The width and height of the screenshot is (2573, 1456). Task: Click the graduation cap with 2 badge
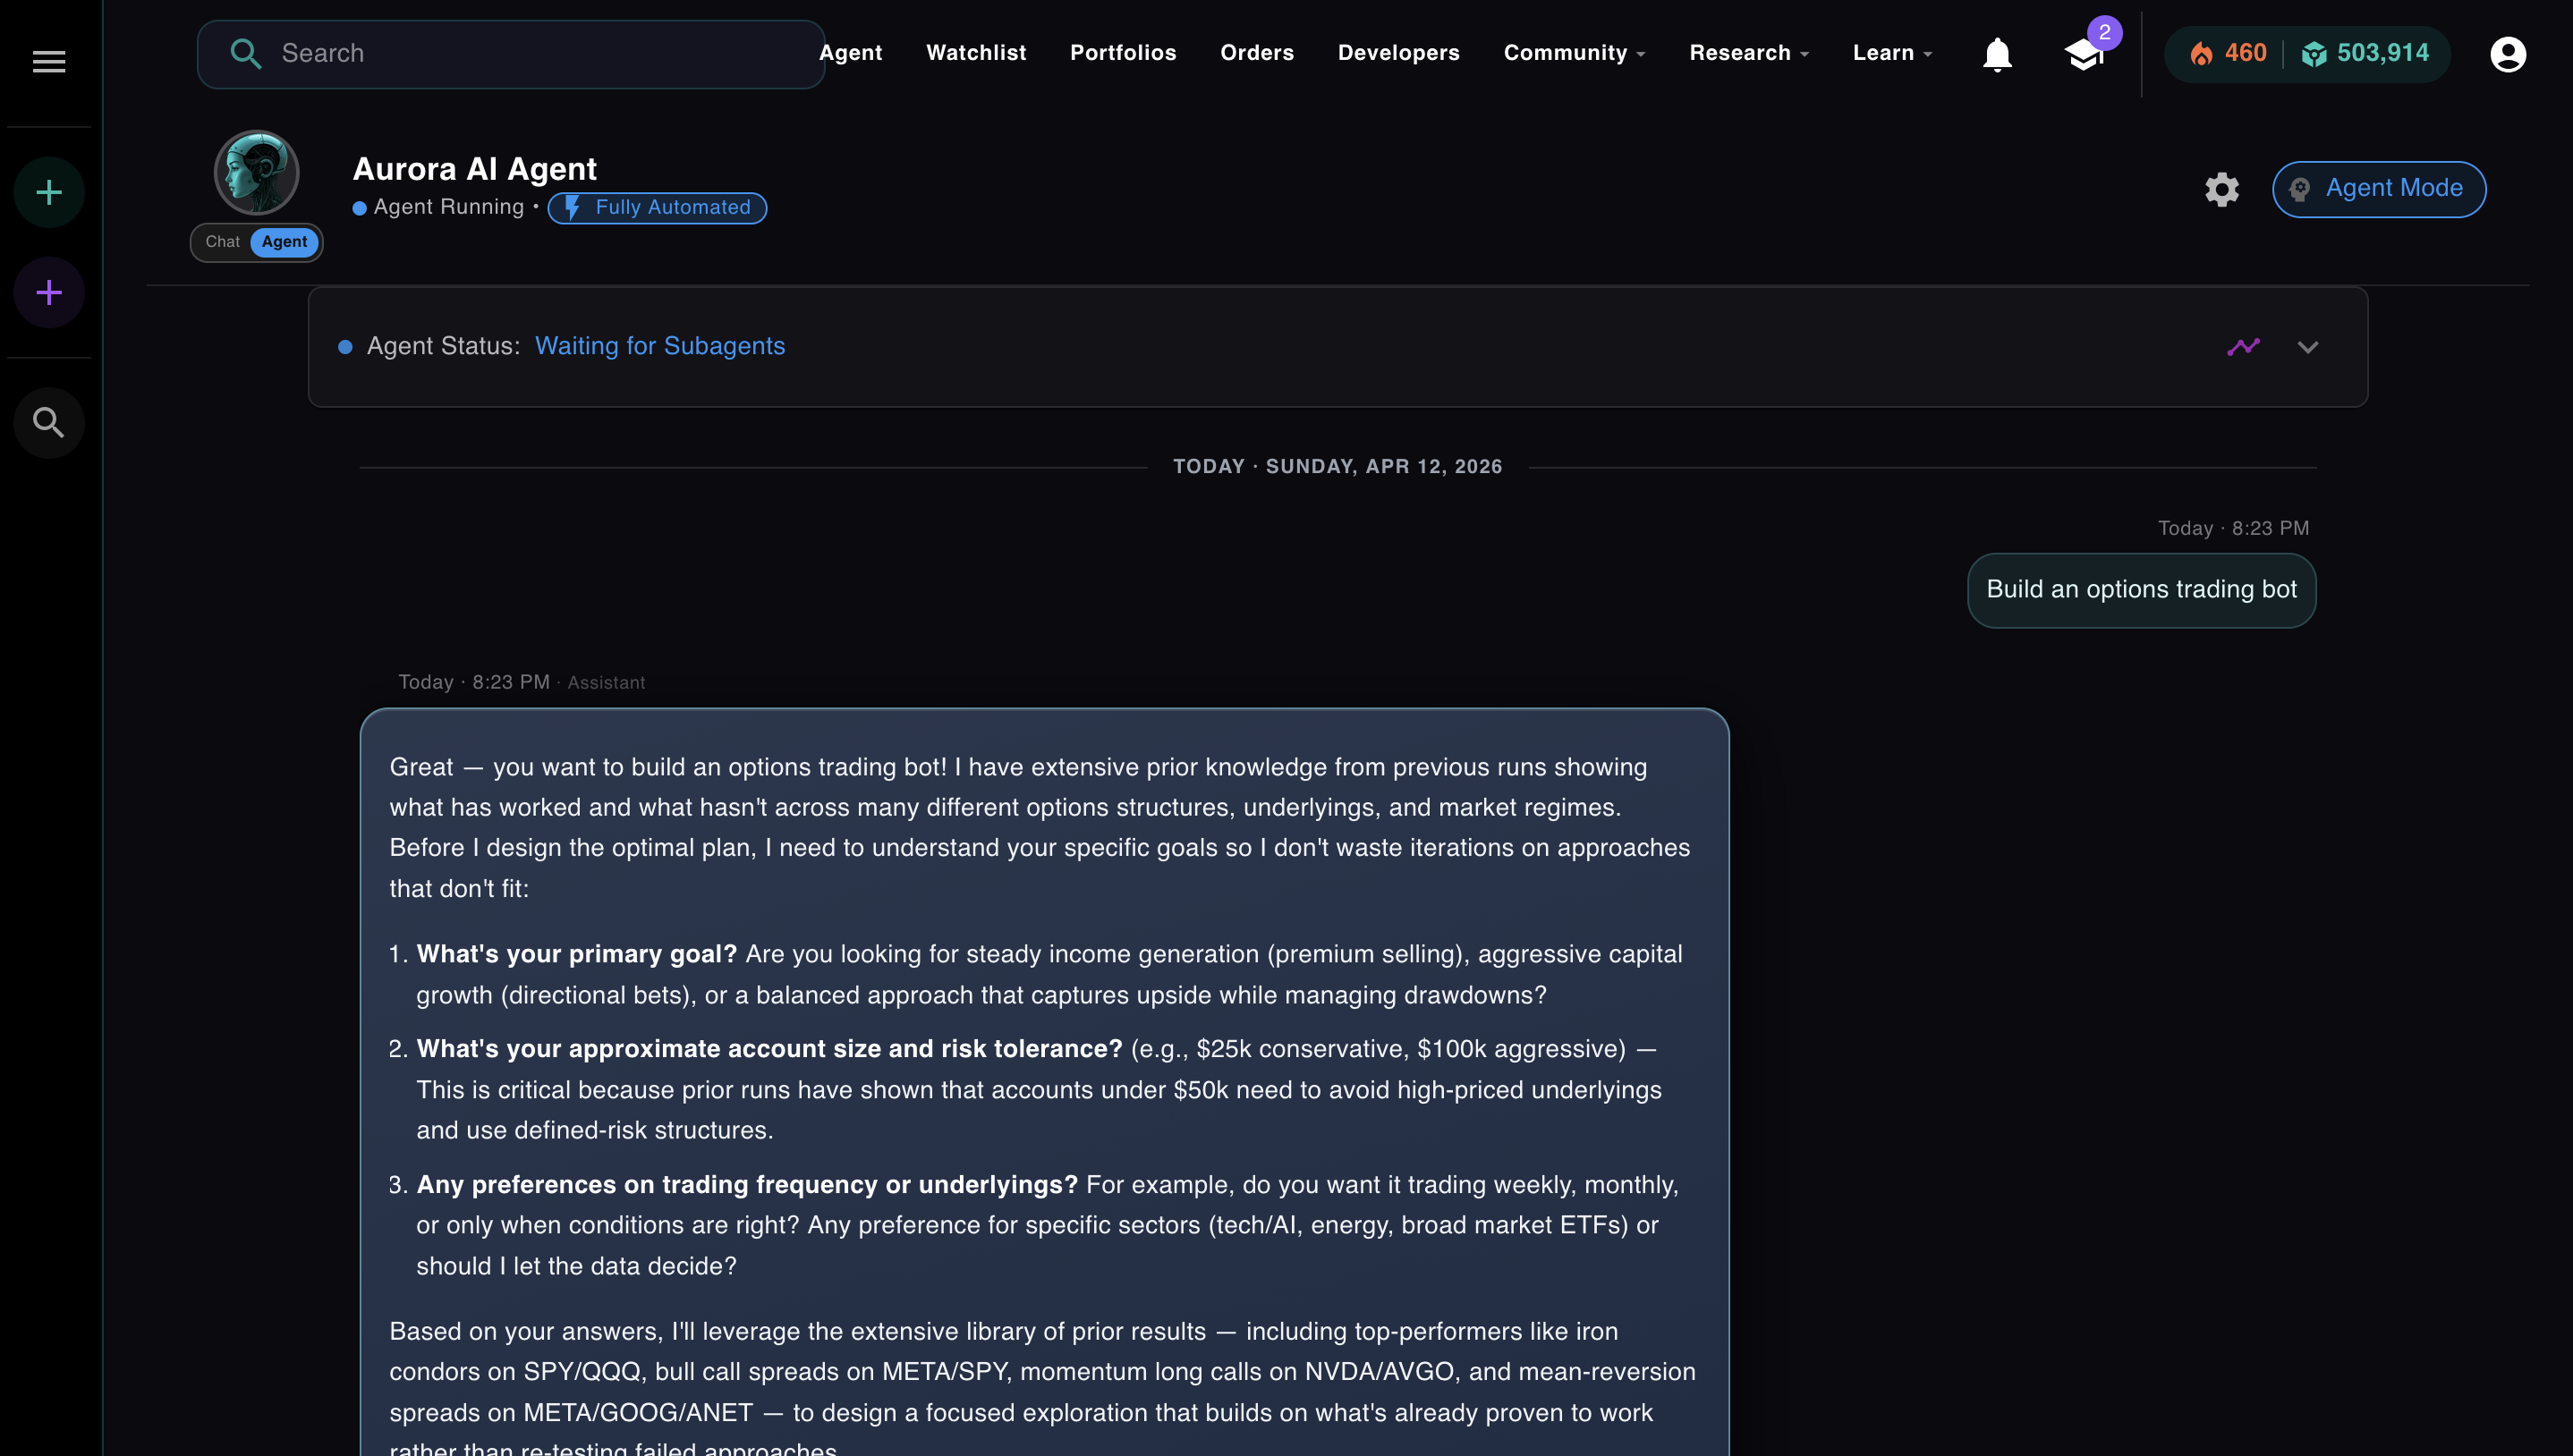pos(2085,57)
